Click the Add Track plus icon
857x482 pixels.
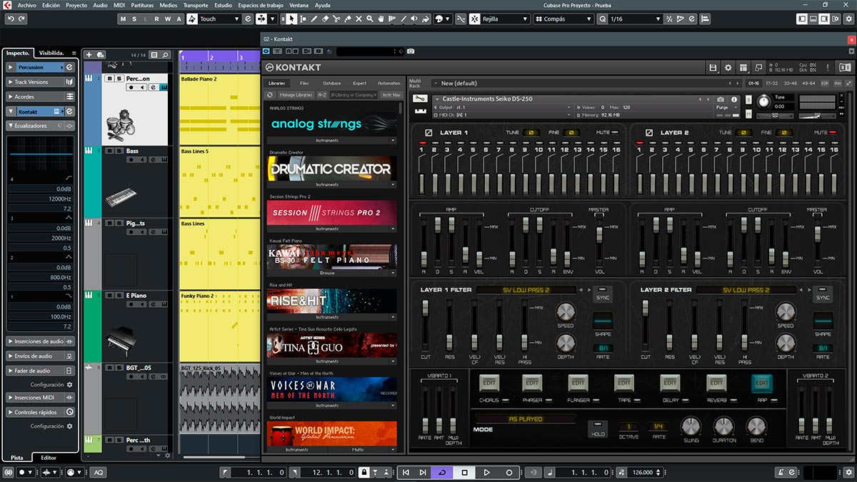pos(89,54)
